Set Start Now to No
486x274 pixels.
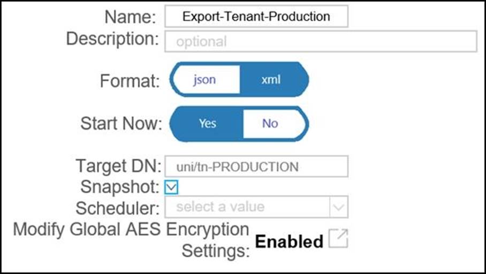(x=270, y=123)
